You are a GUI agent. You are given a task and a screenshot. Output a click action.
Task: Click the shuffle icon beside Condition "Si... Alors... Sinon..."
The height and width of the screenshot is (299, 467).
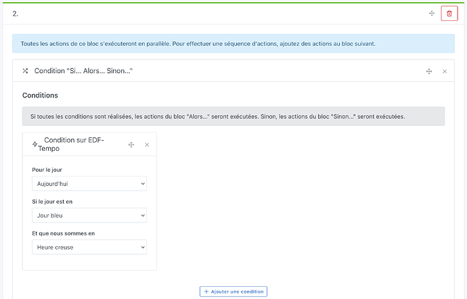point(25,71)
